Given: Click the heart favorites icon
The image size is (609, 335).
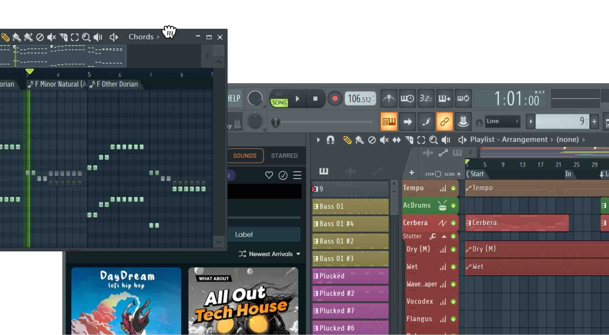Looking at the screenshot, I should pyautogui.click(x=269, y=175).
